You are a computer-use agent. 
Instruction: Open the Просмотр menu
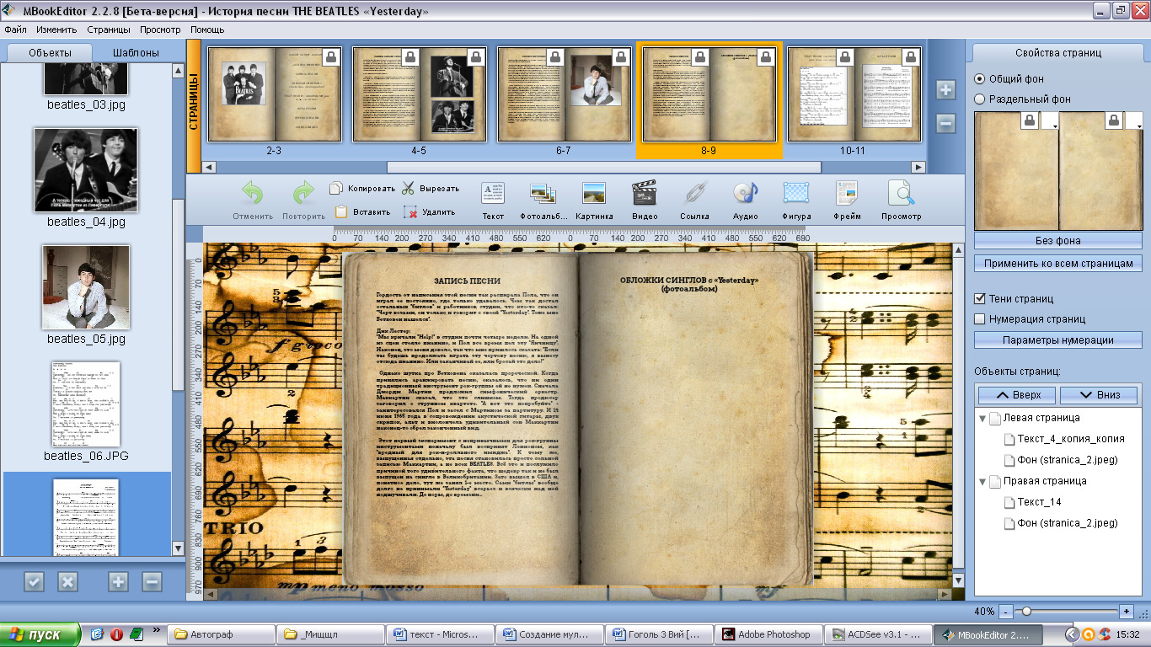coord(160,29)
